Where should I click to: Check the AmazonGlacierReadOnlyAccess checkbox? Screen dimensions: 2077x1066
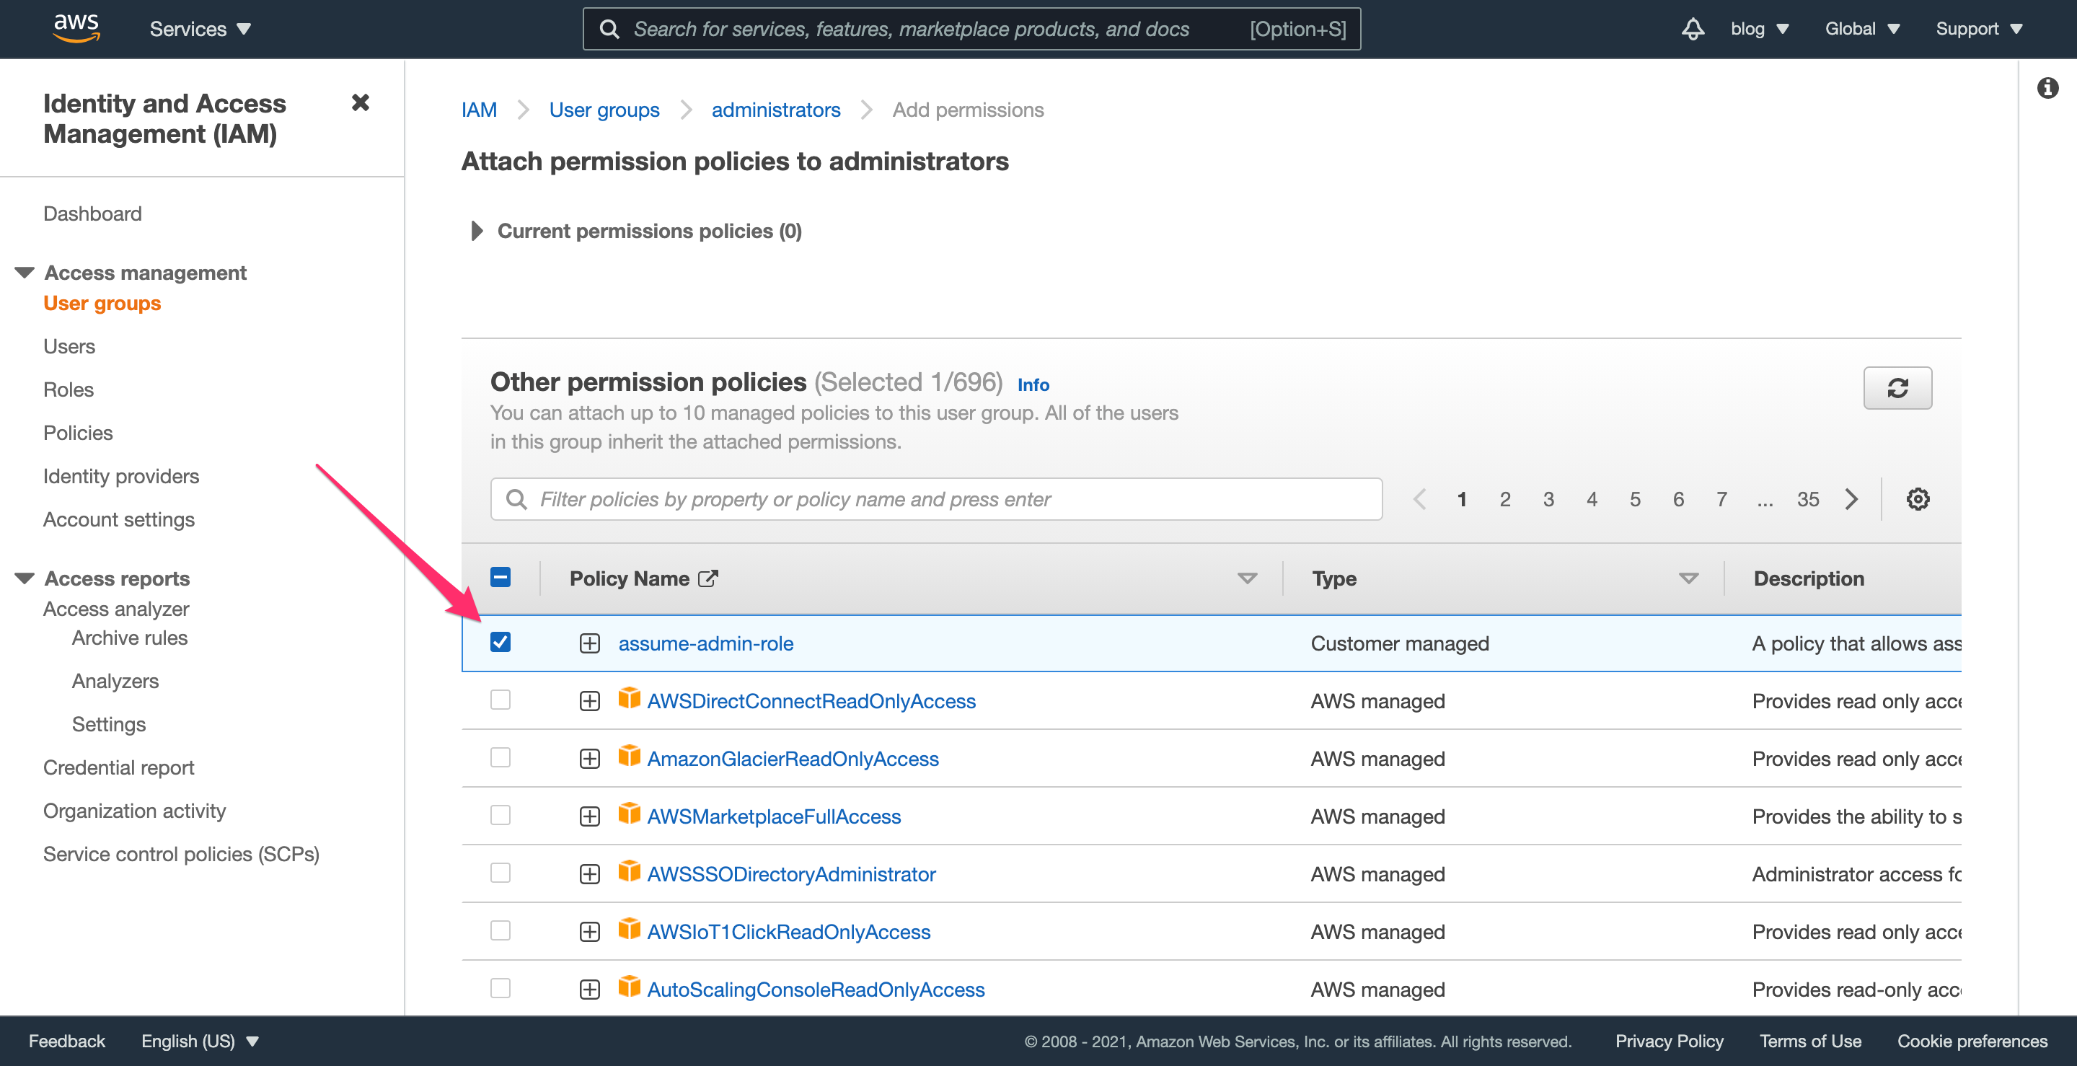[500, 757]
